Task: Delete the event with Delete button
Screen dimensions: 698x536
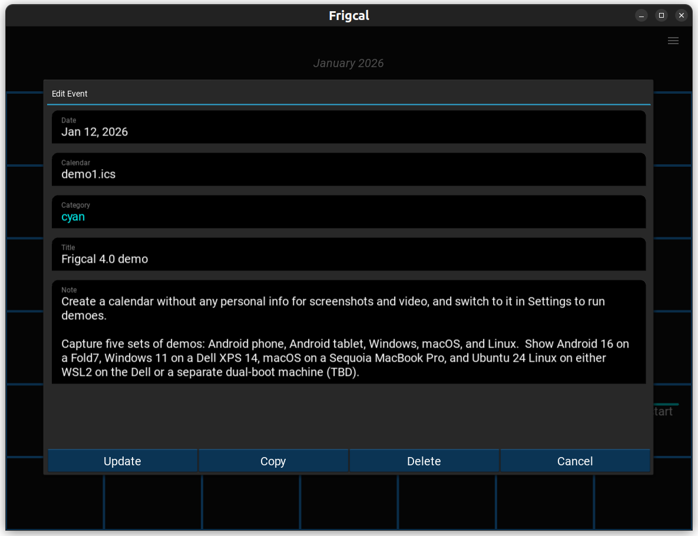Action: point(424,461)
